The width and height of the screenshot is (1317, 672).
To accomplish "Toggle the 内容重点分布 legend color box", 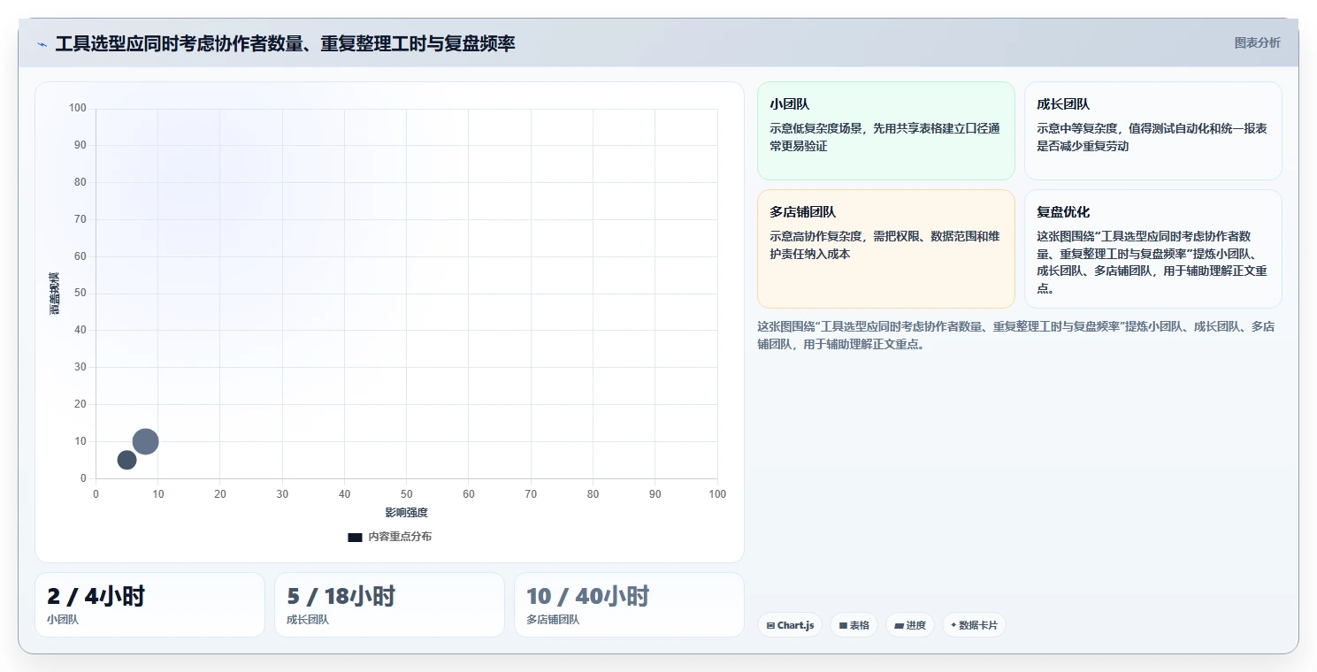I will click(x=355, y=537).
